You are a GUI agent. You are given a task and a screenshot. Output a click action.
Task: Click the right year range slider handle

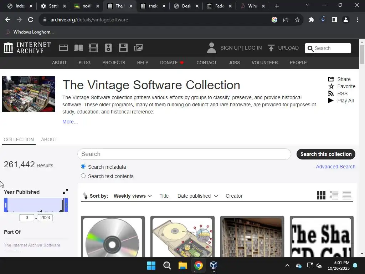click(66, 205)
